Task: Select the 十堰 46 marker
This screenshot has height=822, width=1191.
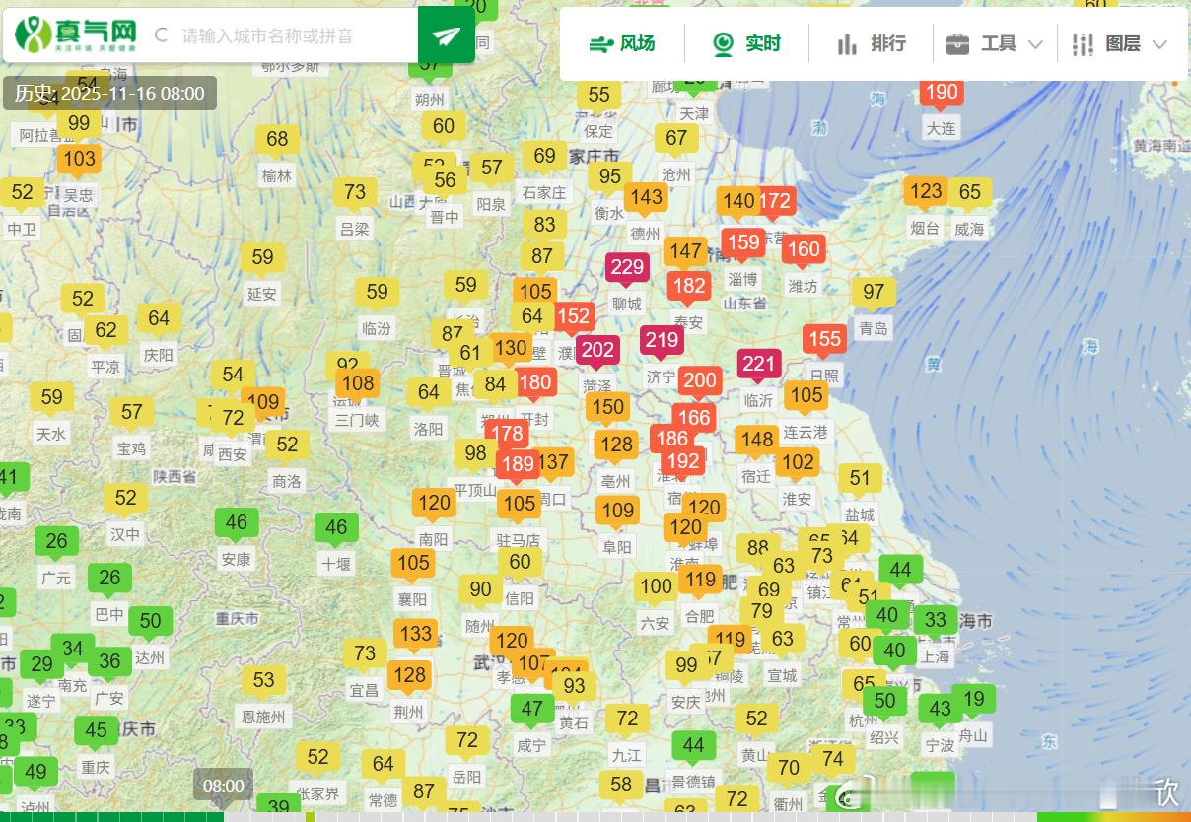Action: pyautogui.click(x=336, y=529)
